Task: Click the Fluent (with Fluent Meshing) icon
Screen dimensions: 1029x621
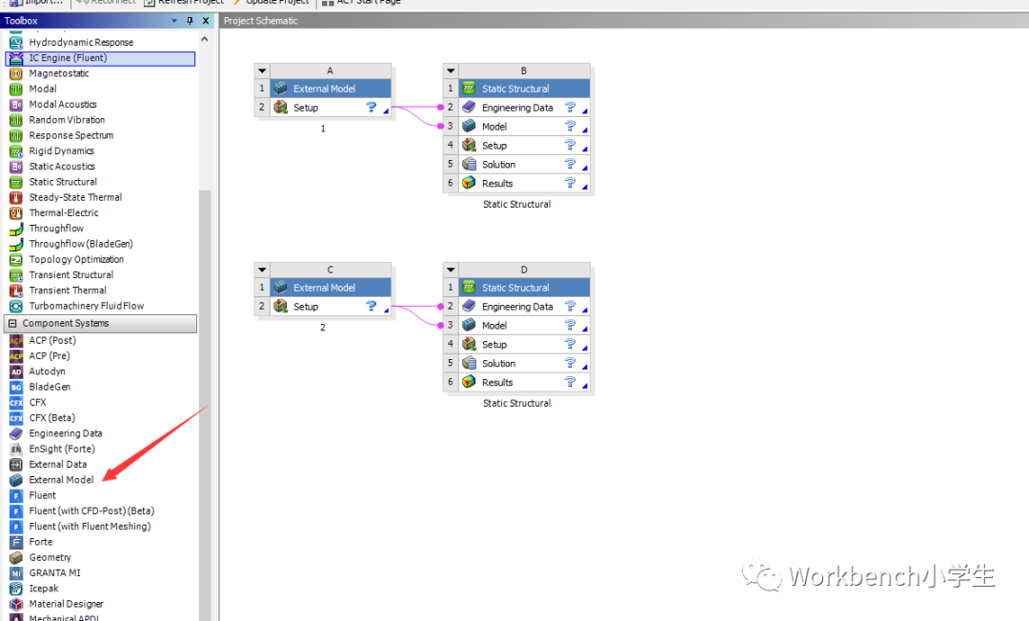Action: point(16,527)
